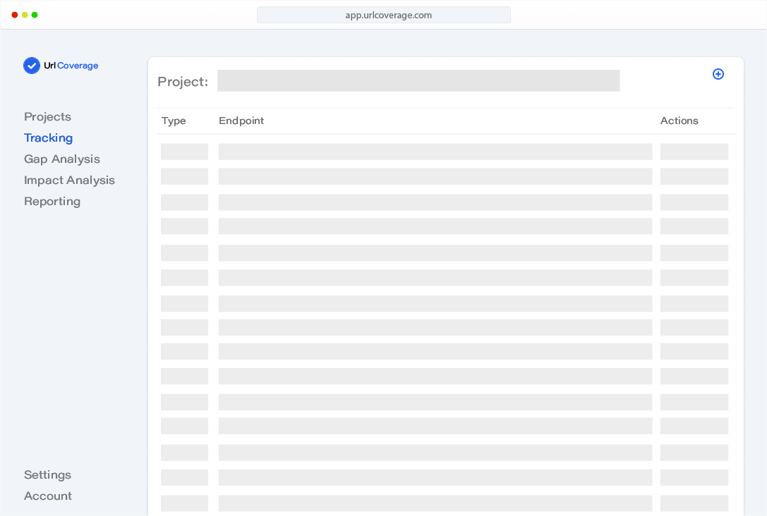767x516 pixels.
Task: Focus the app.urlcoverage.com address bar
Action: coord(383,15)
